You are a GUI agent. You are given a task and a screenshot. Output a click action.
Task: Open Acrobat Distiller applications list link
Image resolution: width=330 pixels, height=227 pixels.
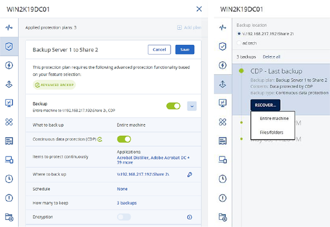pos(153,160)
